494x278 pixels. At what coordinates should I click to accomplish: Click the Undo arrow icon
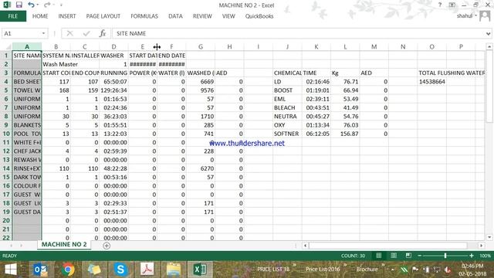31,5
